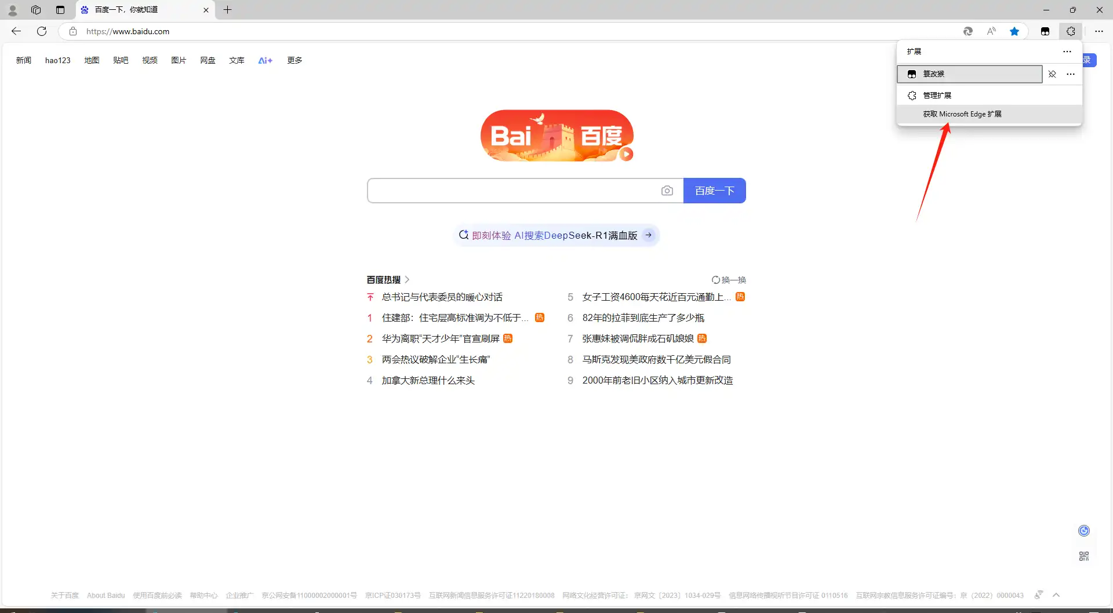Click the camera icon for image search
This screenshot has height=613, width=1113.
click(667, 191)
